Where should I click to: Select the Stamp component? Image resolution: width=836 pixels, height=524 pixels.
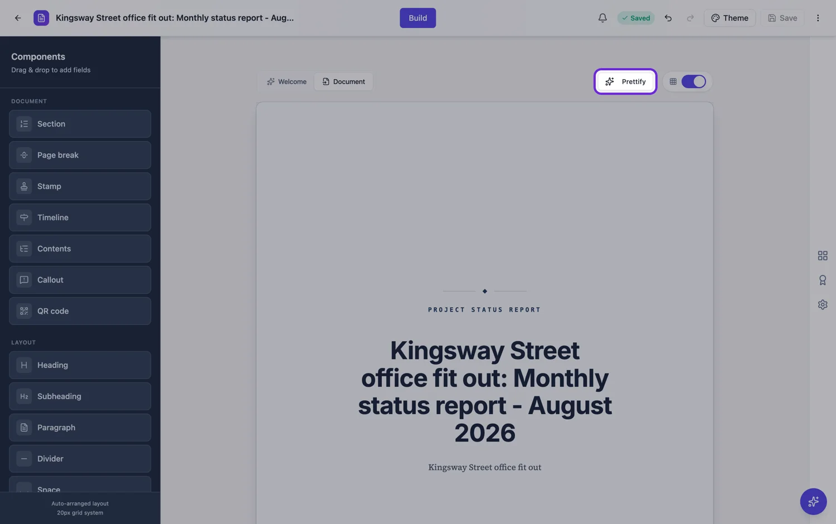click(80, 186)
